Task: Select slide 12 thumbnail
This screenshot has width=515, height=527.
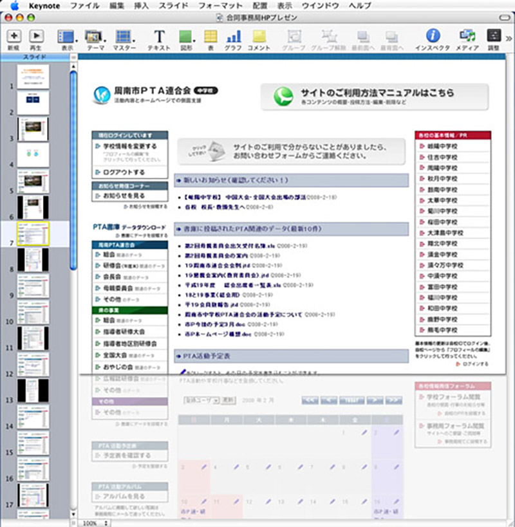Action: pyautogui.click(x=33, y=365)
